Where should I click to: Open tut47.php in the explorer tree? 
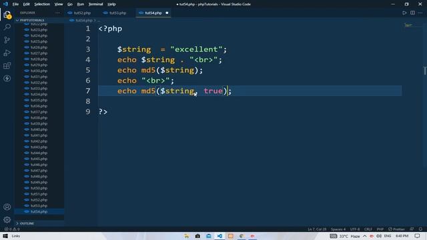39,171
